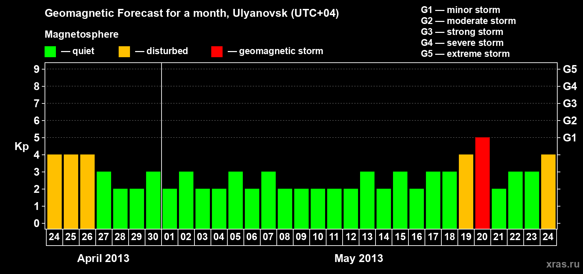This screenshot has height=274, width=583.
Task: Click the Kp axis value 7
Action: pos(37,103)
